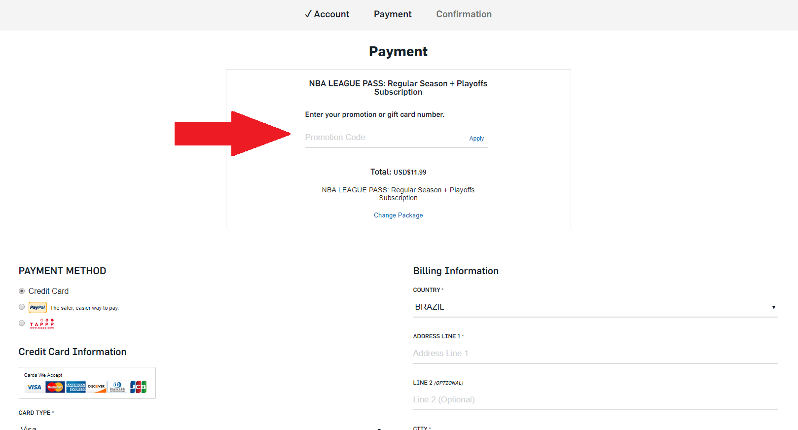Select TAPPP payment radio button
Screen dimensions: 798x430
click(x=22, y=323)
